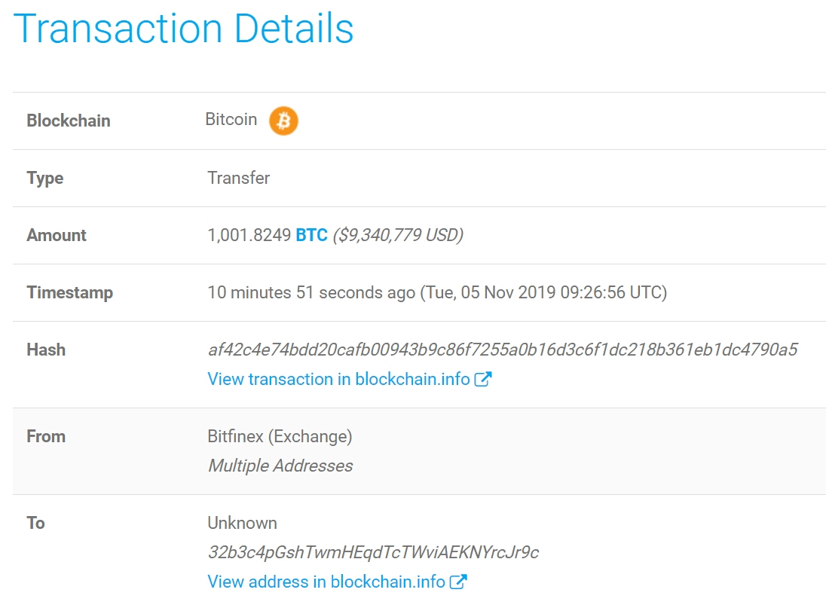The width and height of the screenshot is (826, 614).
Task: Click the blue BTC currency link
Action: point(311,235)
